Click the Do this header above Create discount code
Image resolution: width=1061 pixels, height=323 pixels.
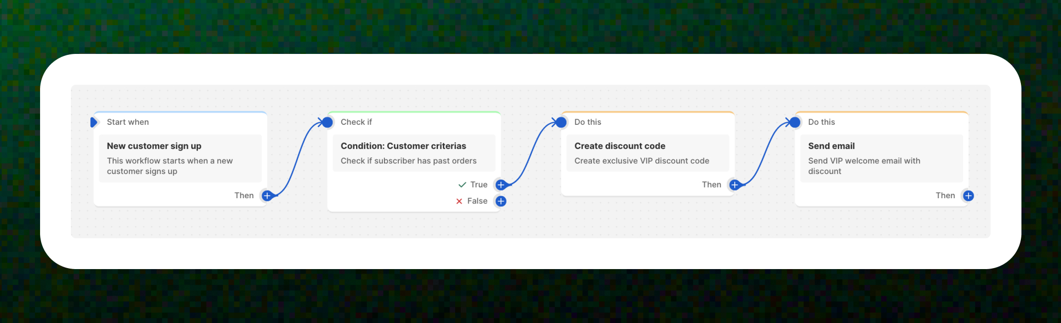point(588,122)
